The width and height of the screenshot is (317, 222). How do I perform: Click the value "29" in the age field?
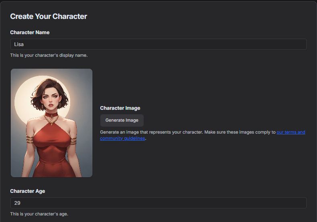17,203
